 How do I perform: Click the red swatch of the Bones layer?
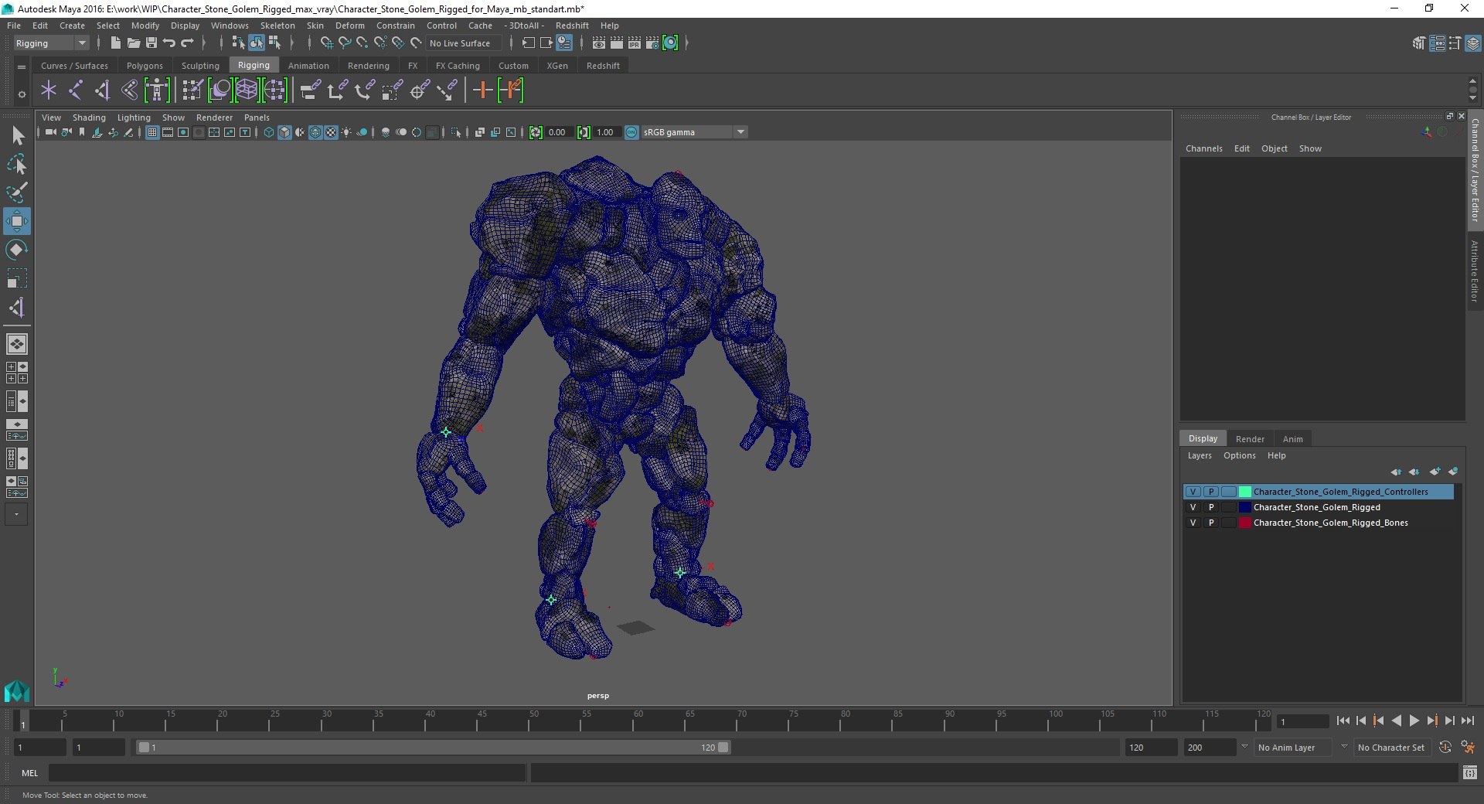[x=1245, y=523]
